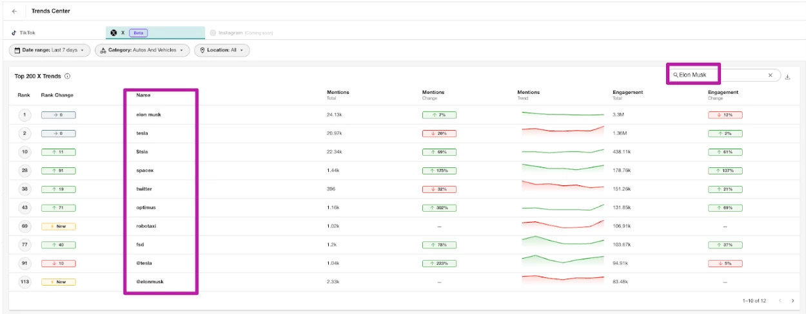The height and width of the screenshot is (314, 806).
Task: View the fsd mentions trend sparkline
Action: point(562,241)
